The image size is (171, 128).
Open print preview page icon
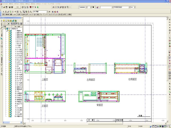point(25,7)
